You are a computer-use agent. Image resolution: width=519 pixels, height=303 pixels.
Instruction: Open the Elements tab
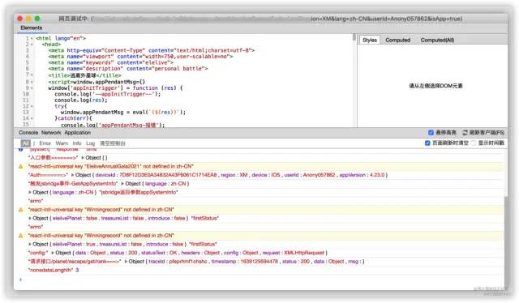pos(32,28)
